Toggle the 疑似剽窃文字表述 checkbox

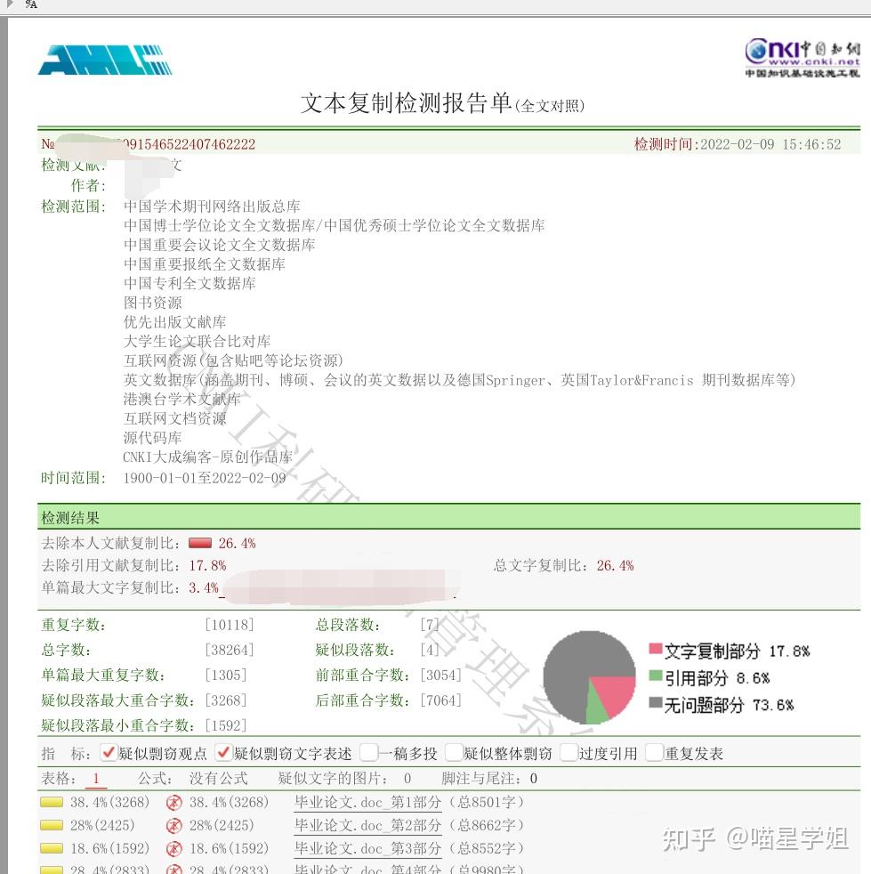click(x=223, y=752)
